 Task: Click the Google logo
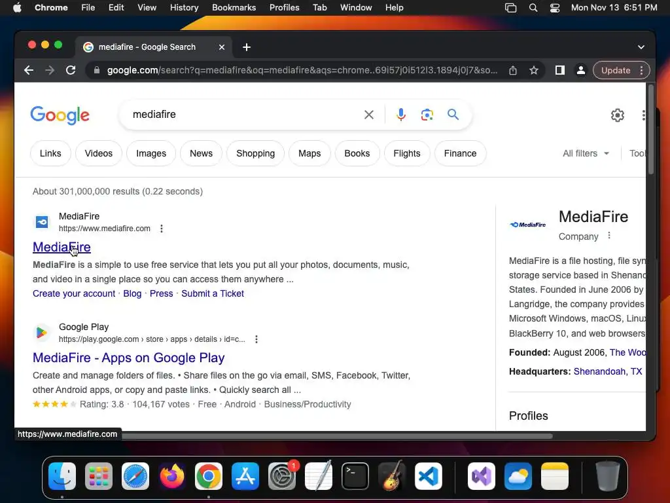point(60,115)
